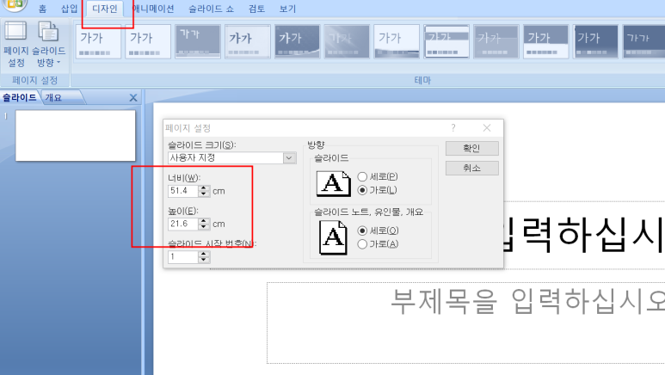The width and height of the screenshot is (665, 375).
Task: Switch to the 애니메이션 ribbon tab
Action: (153, 9)
